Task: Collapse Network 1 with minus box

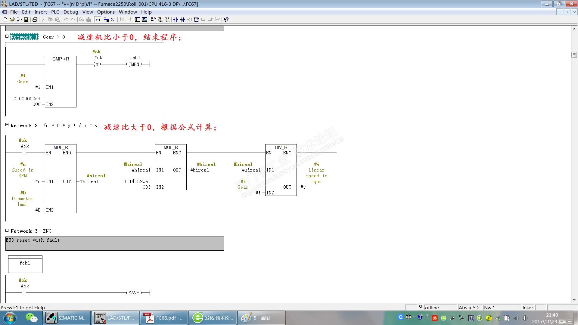Action: pyautogui.click(x=7, y=36)
